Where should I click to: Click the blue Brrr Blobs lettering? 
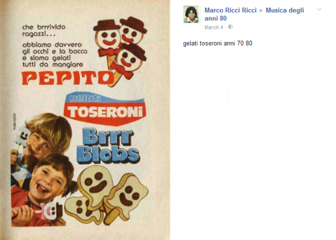tap(108, 146)
